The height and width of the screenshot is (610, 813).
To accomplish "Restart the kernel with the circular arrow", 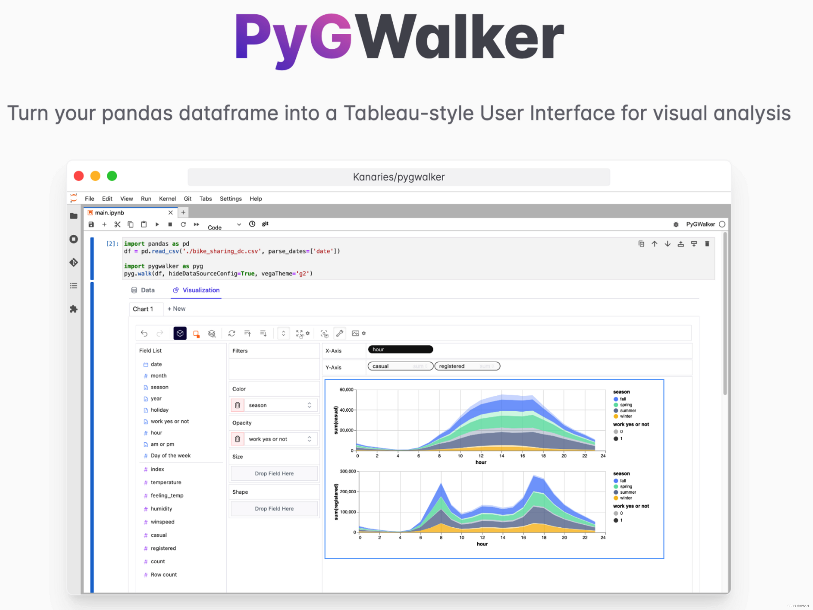I will pyautogui.click(x=183, y=224).
